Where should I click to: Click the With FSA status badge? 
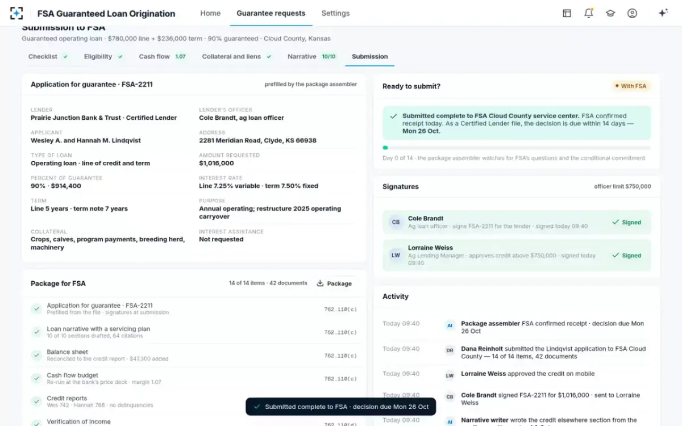pyautogui.click(x=631, y=86)
